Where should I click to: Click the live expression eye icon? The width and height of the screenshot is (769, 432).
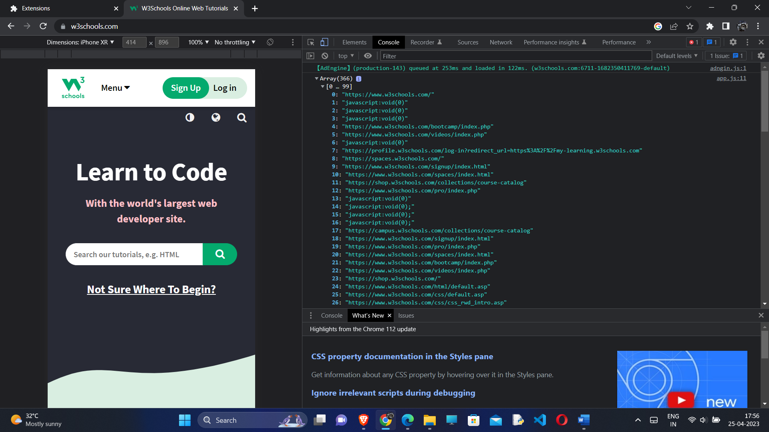pos(368,56)
